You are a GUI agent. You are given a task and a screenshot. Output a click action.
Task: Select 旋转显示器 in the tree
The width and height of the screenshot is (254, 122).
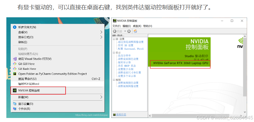(x=125, y=62)
